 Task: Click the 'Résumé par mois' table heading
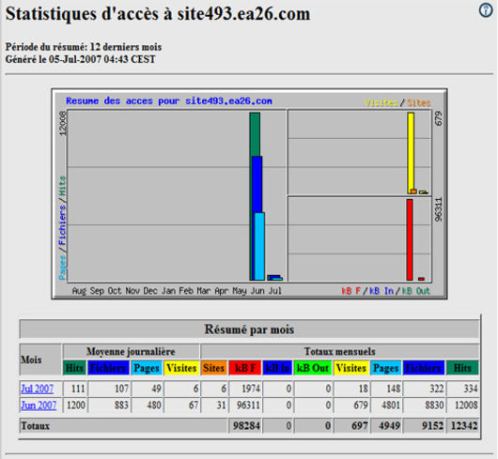point(249,329)
